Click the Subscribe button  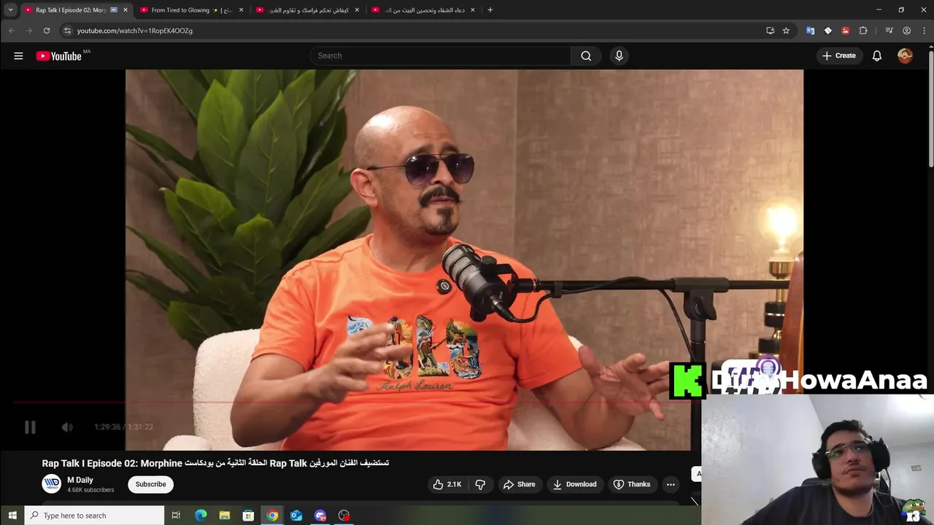click(x=150, y=484)
